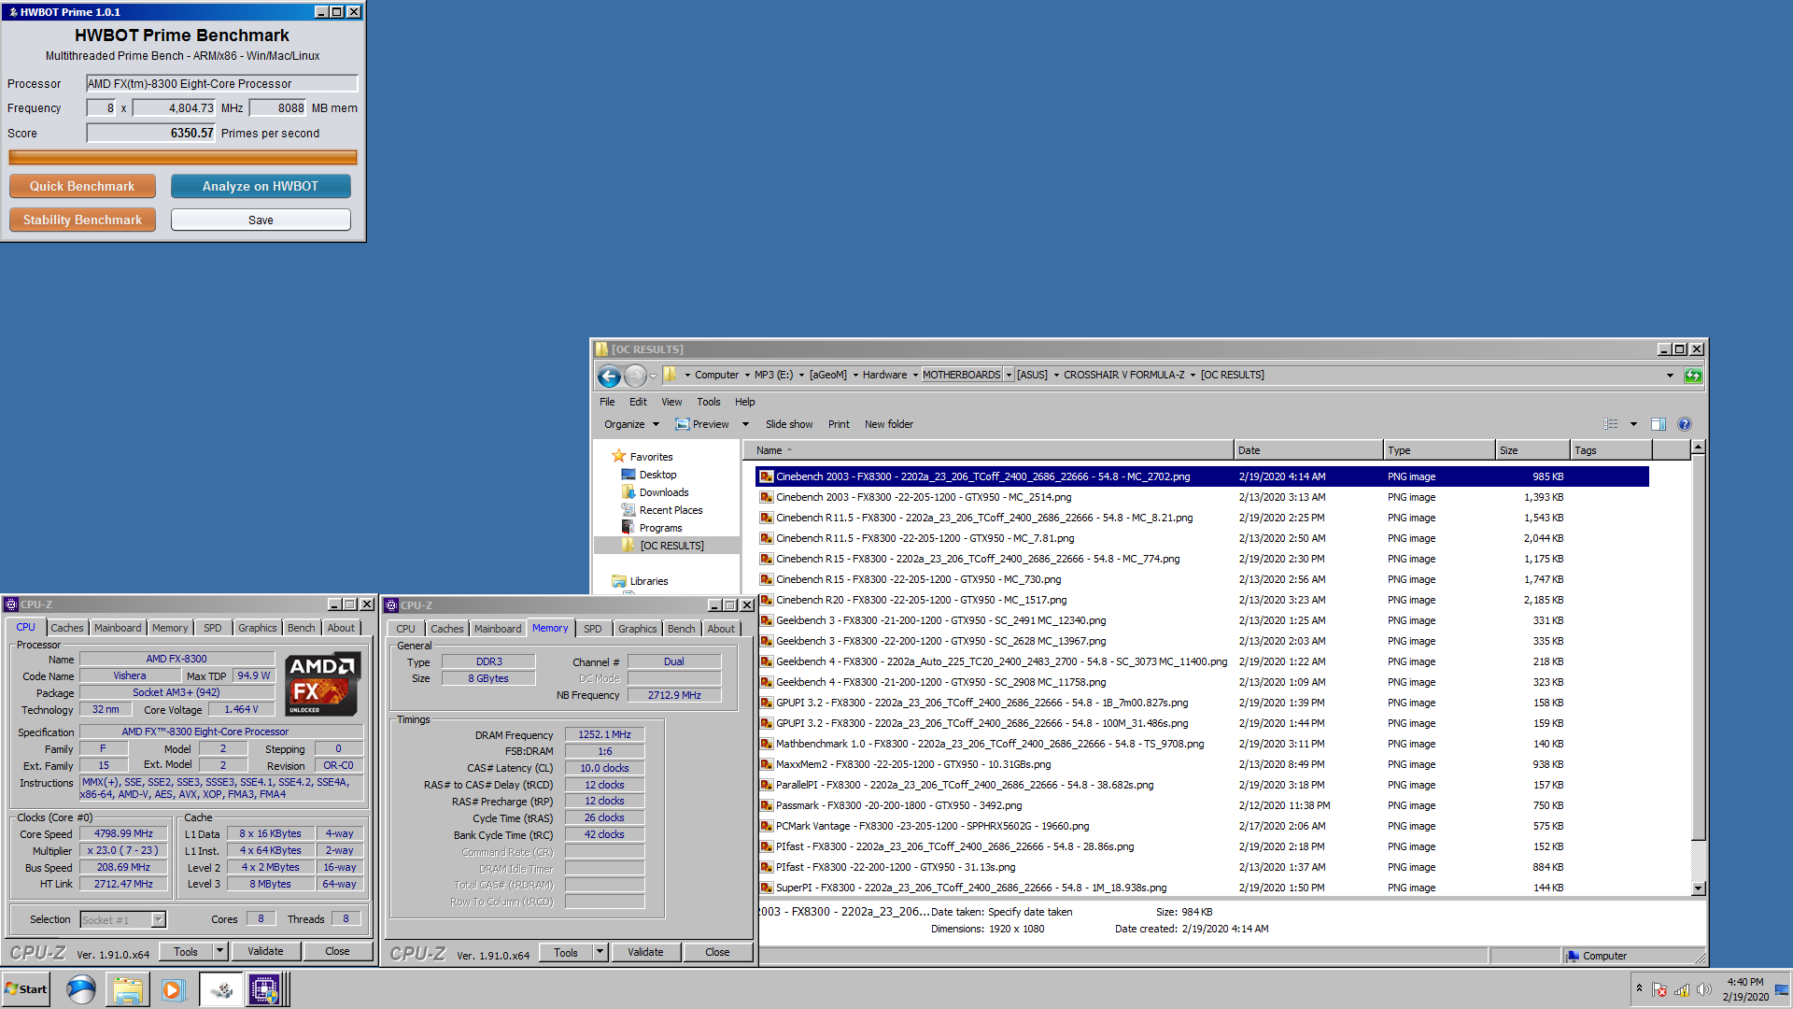Open the Tools menu in Explorer
1793x1009 pixels.
click(709, 402)
